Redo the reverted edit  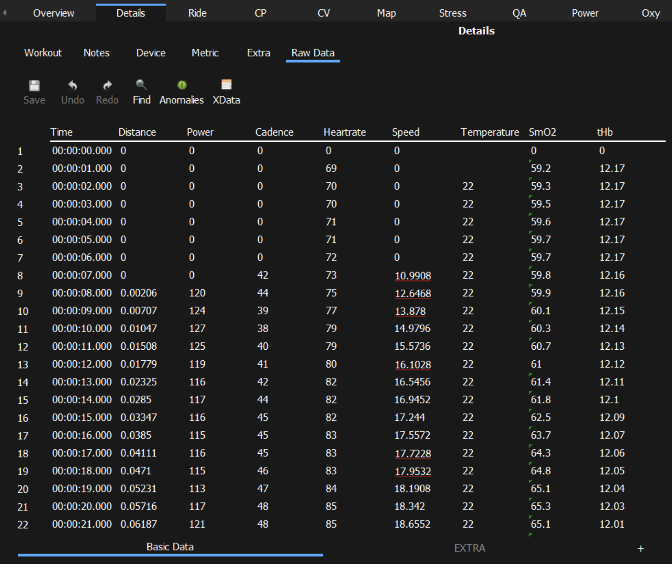pyautogui.click(x=107, y=91)
